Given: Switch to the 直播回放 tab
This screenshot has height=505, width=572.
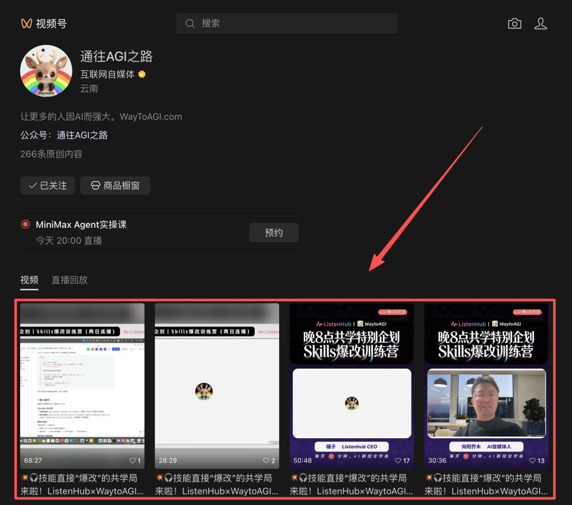Looking at the screenshot, I should (69, 280).
